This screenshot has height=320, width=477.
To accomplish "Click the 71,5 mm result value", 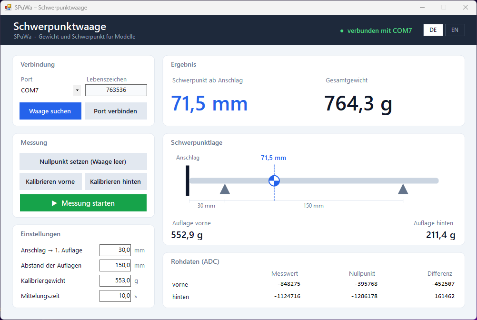I will point(209,103).
